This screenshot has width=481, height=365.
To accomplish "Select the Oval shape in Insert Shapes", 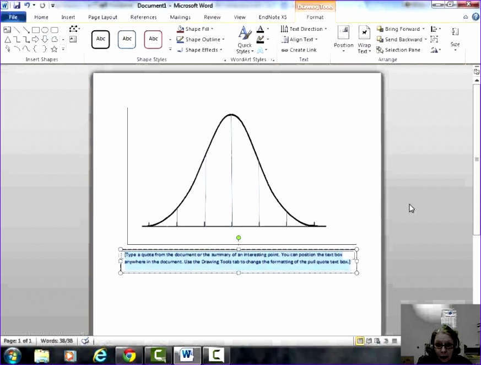I will [x=44, y=29].
